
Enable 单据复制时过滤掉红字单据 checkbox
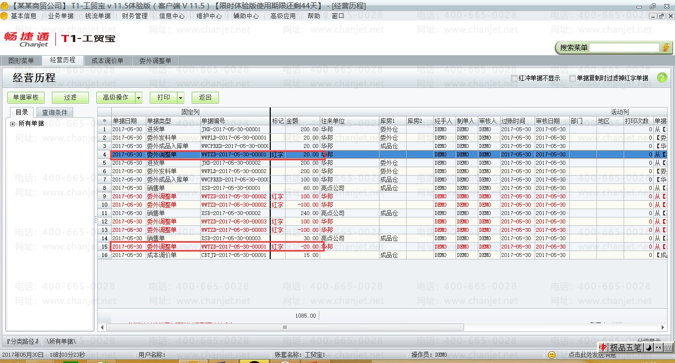point(573,78)
